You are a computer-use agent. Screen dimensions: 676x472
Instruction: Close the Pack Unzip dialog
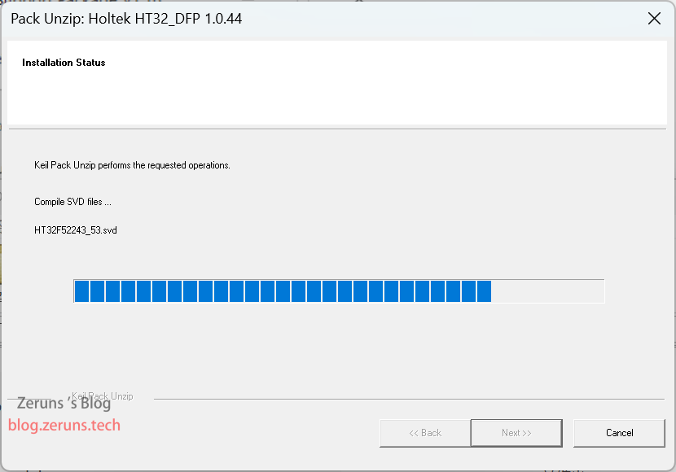pos(654,19)
